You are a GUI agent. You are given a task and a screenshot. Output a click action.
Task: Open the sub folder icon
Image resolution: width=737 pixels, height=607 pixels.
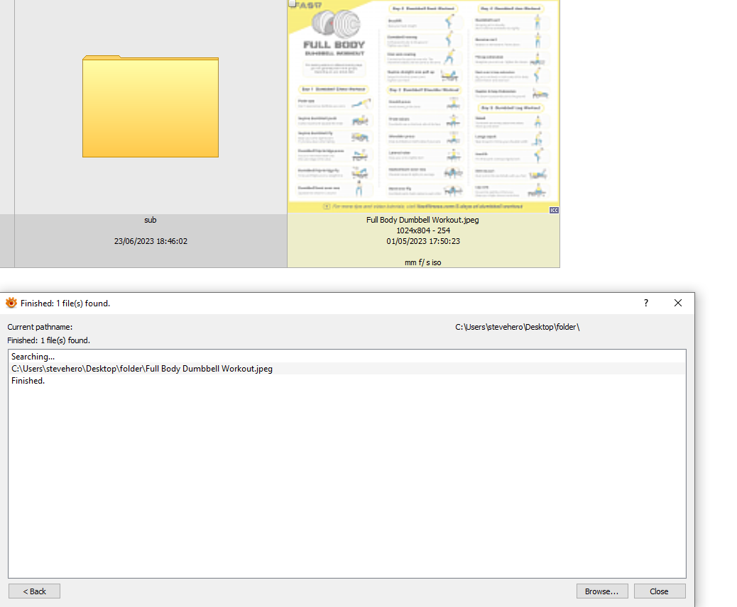coord(151,106)
